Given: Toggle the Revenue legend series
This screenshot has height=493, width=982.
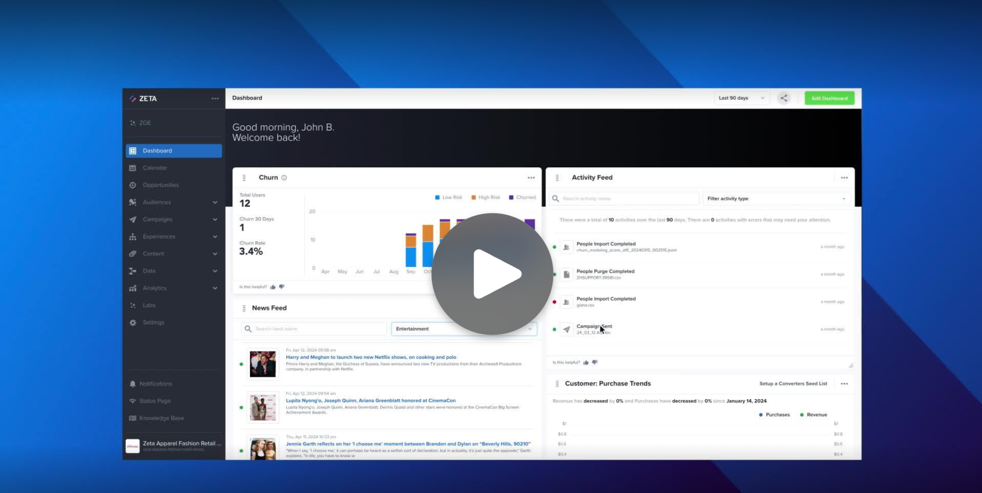Looking at the screenshot, I should (x=813, y=415).
